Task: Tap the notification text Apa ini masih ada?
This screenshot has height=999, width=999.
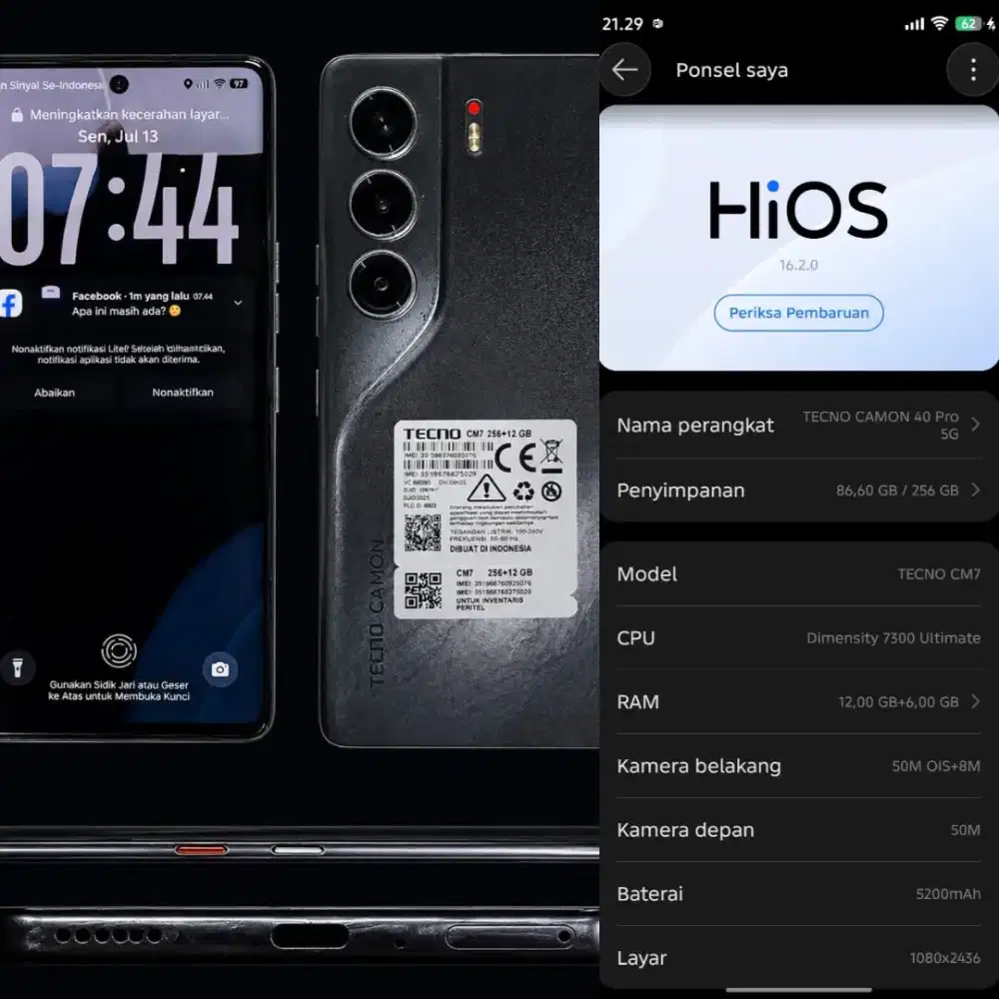Action: 126,311
